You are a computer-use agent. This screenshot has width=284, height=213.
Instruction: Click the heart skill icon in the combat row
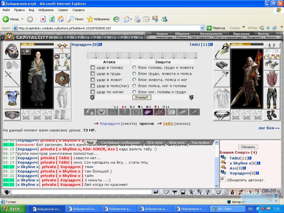pyautogui.click(x=101, y=112)
